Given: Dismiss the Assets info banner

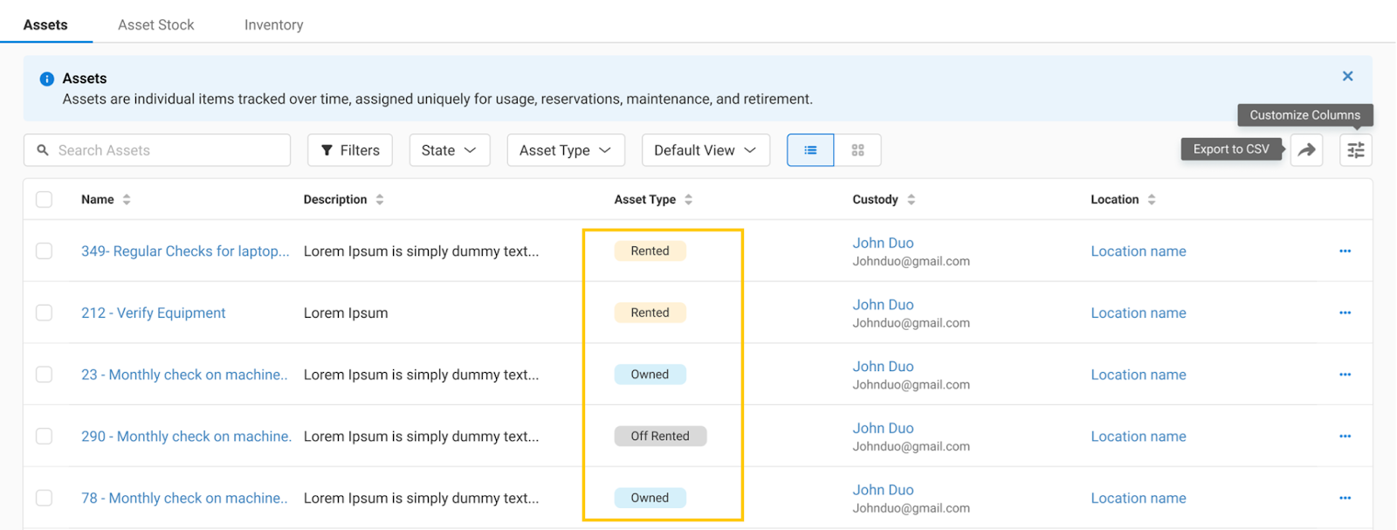Looking at the screenshot, I should click(1348, 76).
